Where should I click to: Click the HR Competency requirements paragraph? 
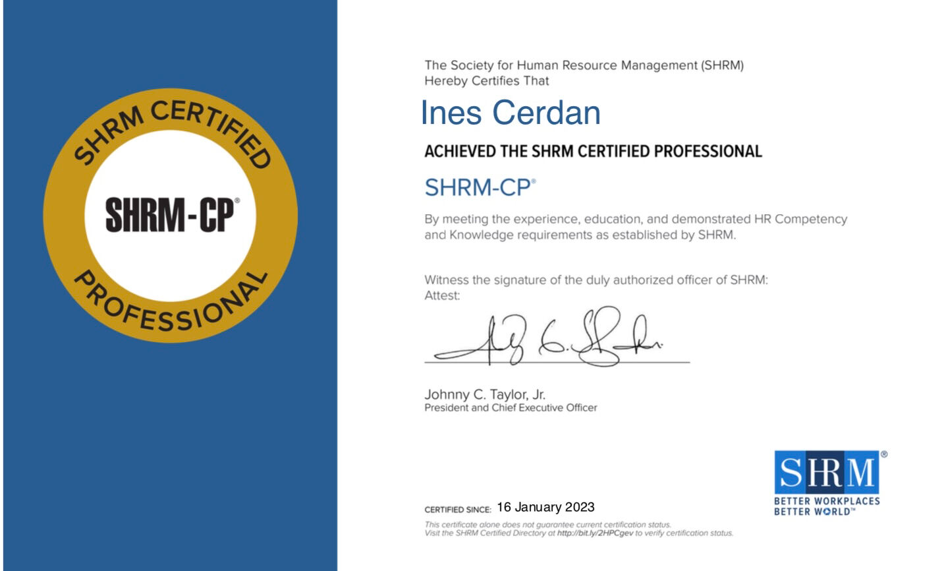point(635,227)
